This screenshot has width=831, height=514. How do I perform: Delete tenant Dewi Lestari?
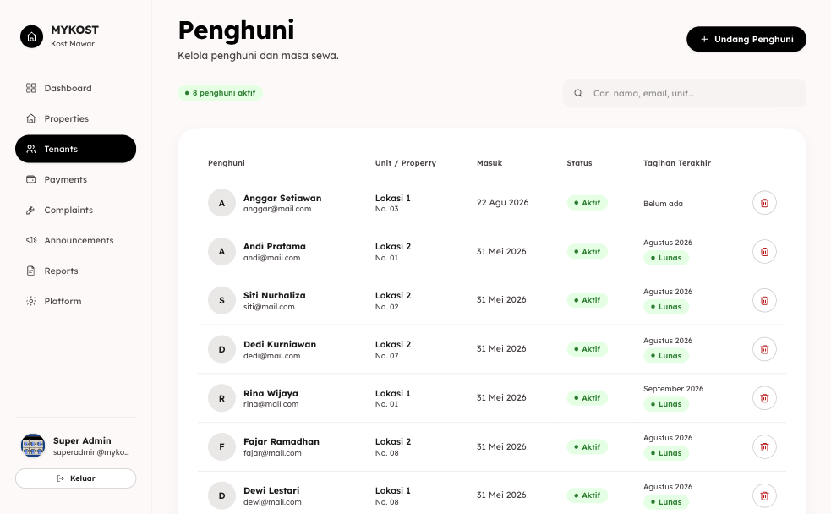764,495
